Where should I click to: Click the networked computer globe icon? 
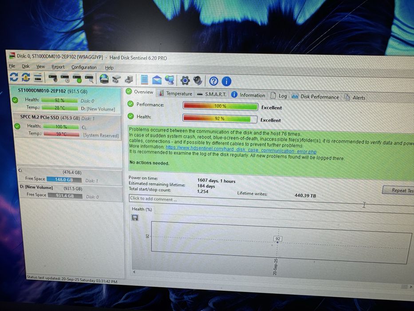point(169,80)
